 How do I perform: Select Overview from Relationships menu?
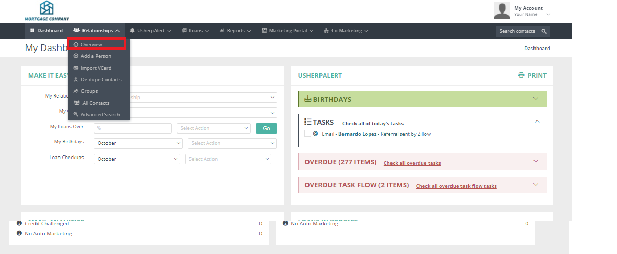pyautogui.click(x=97, y=44)
